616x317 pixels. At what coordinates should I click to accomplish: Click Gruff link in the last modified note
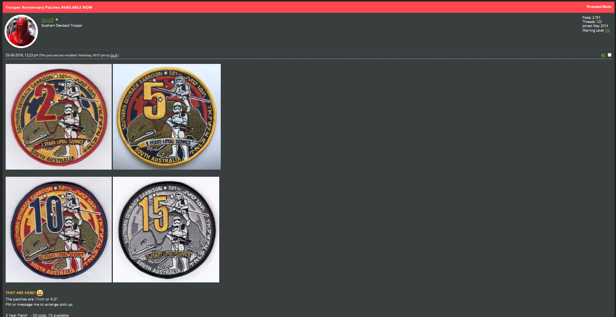click(x=114, y=55)
